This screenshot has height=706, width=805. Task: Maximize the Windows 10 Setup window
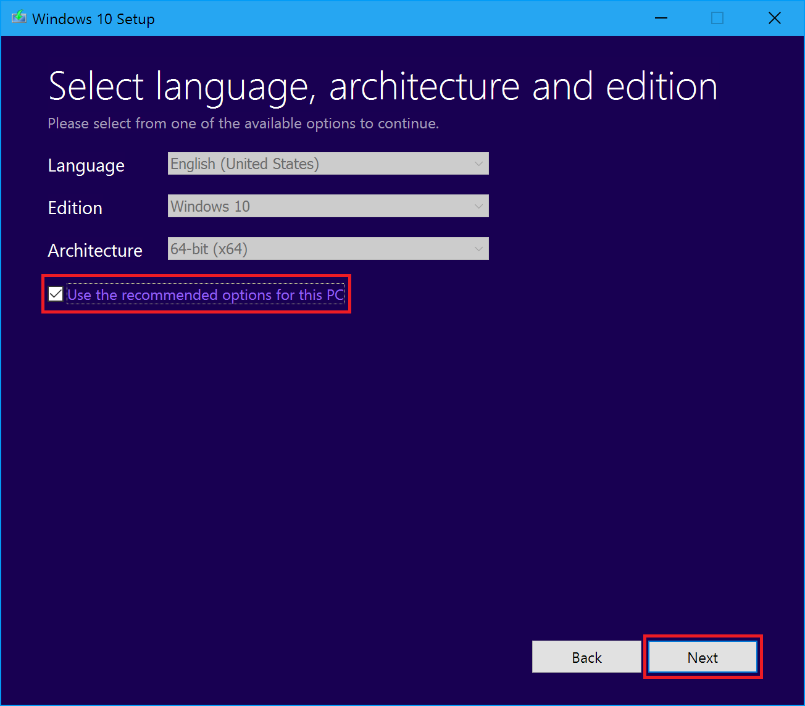point(717,18)
